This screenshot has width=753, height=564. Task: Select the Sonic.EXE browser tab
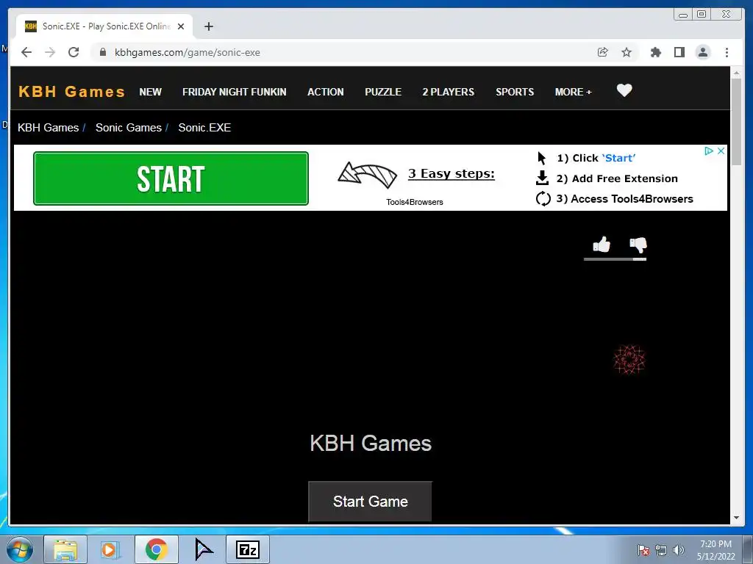[104, 26]
